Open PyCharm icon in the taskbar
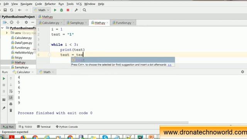 coord(140,137)
